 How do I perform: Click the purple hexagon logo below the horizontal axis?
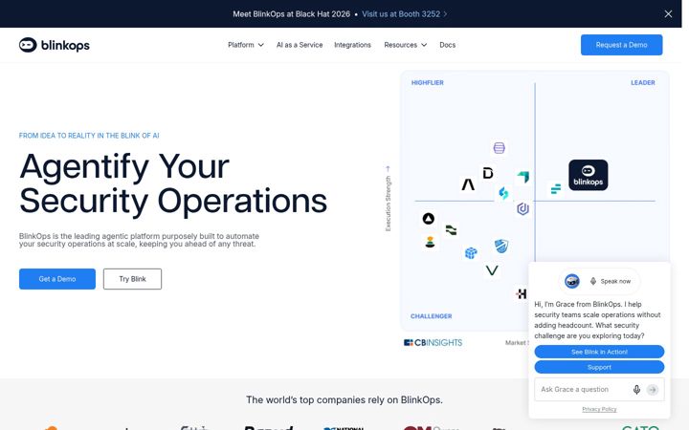522,209
